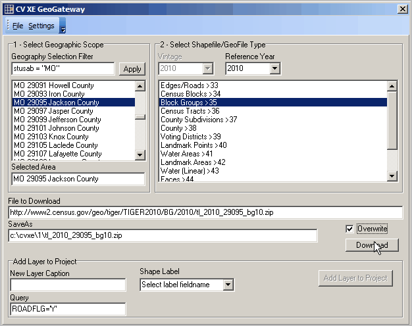Select MO 29107 Lafayette County
This screenshot has height=326, width=412.
[x=74, y=154]
